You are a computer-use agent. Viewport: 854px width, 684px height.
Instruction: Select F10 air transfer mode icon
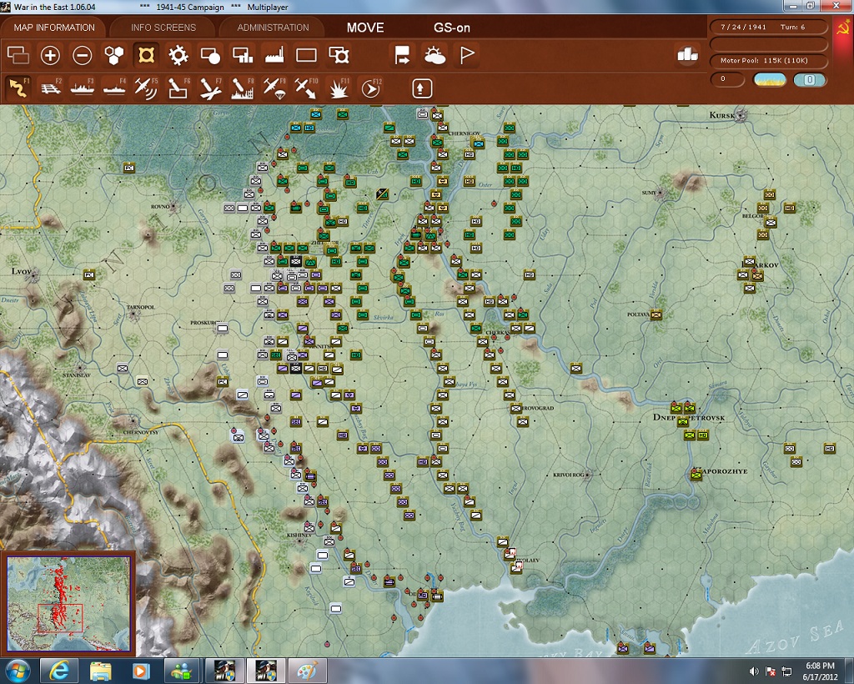pyautogui.click(x=306, y=88)
